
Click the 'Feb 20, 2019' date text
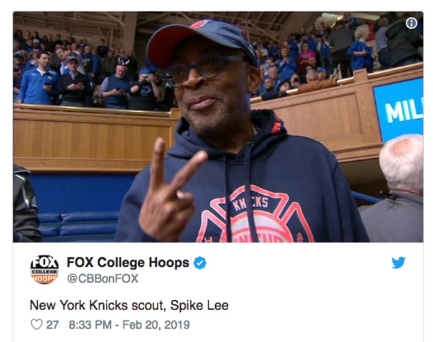click(156, 325)
